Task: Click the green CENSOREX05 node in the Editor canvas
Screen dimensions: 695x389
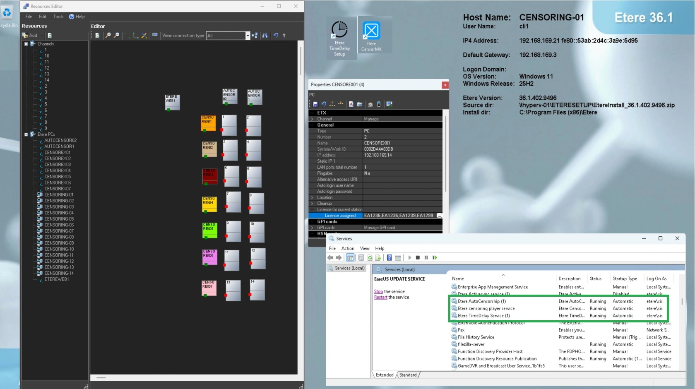Action: pos(209,231)
